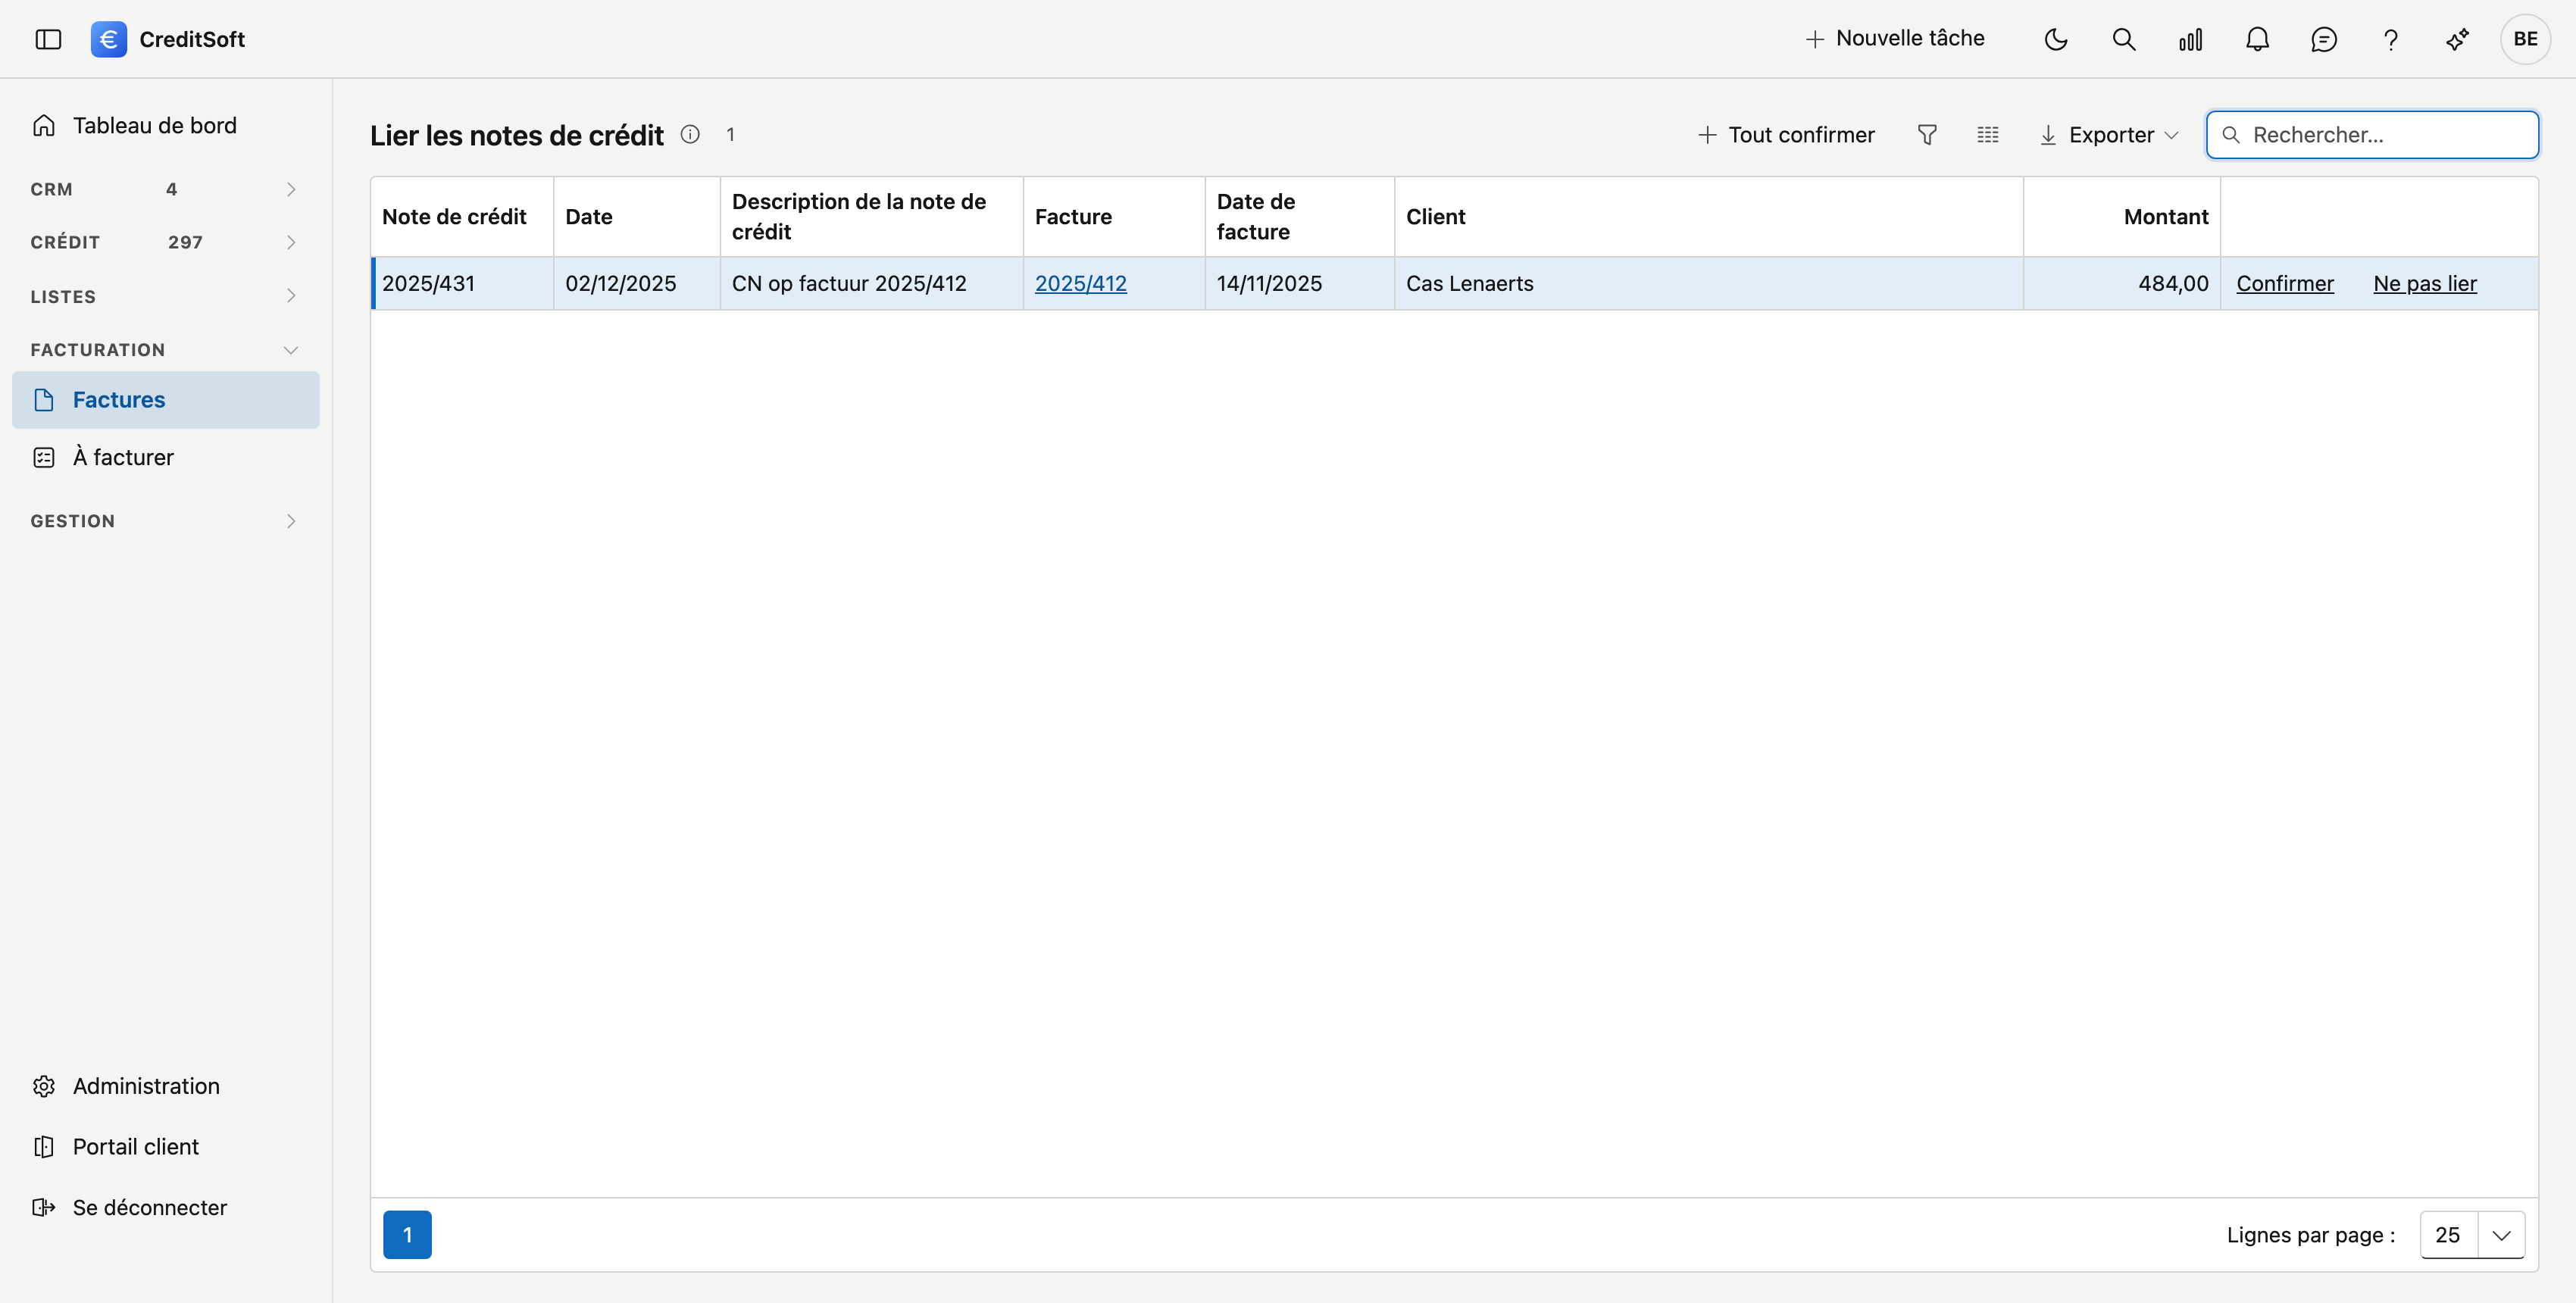The width and height of the screenshot is (2576, 1303).
Task: Select cell Cas Lenaerts
Action: tap(1708, 283)
